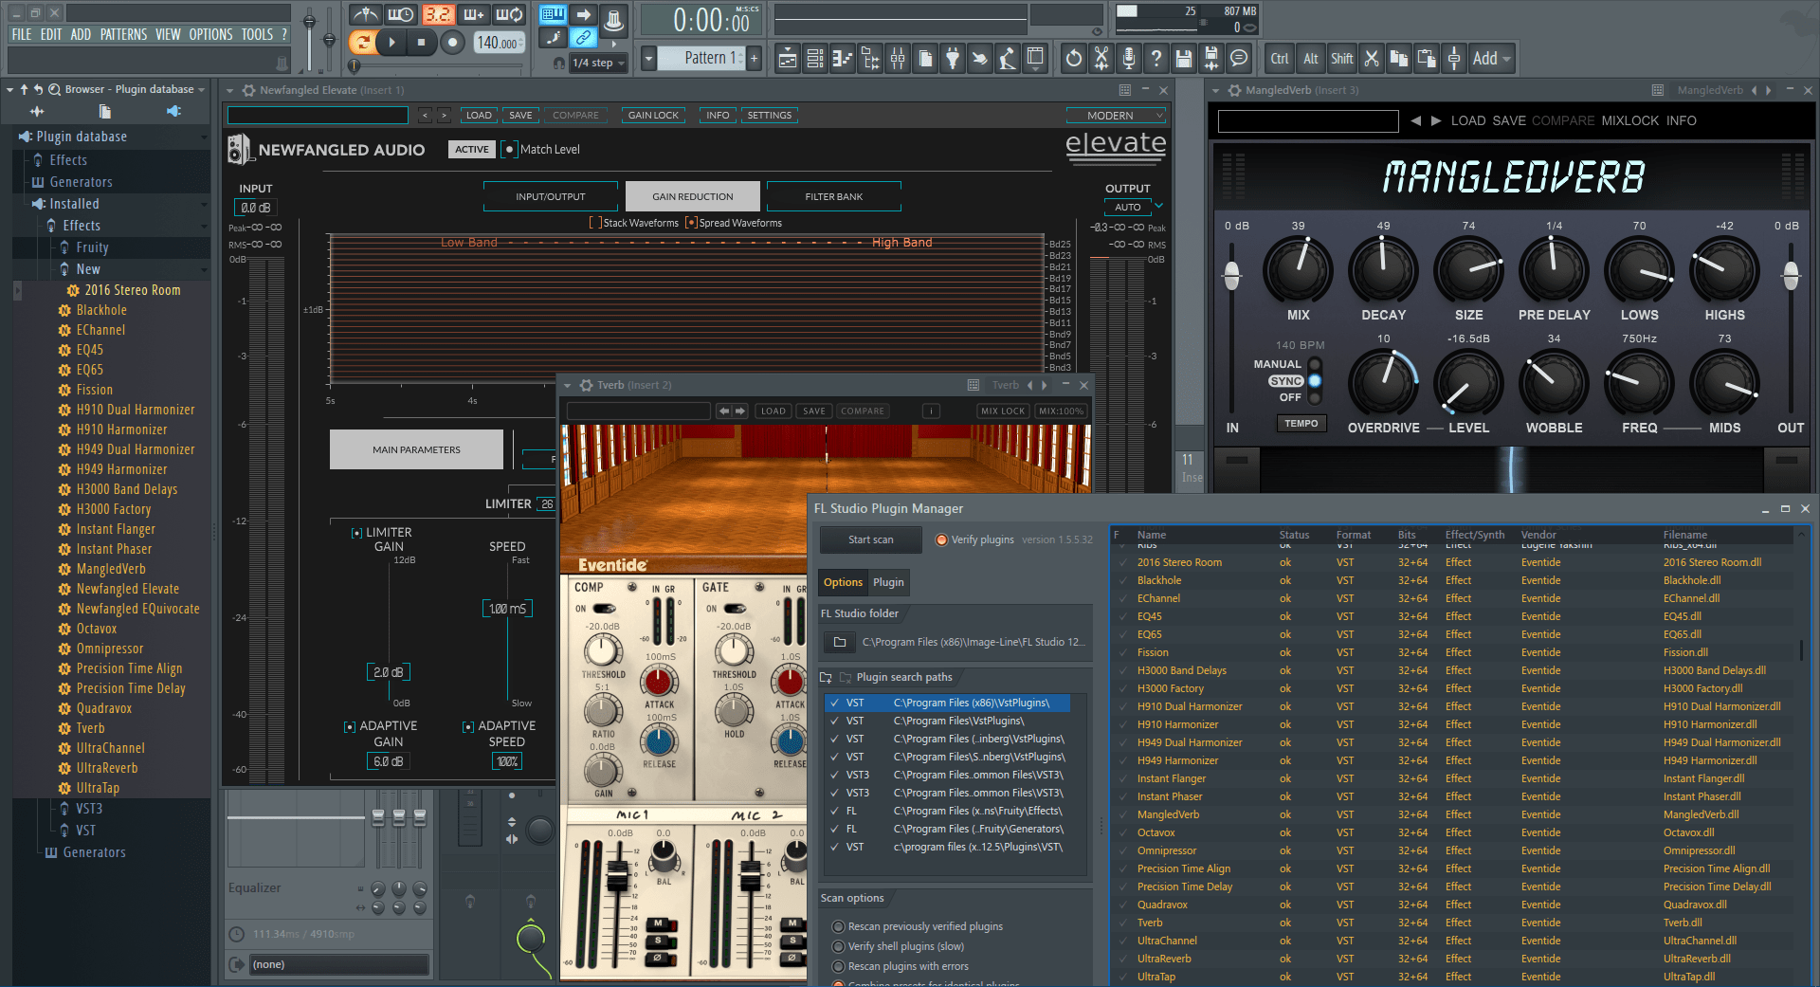This screenshot has width=1820, height=987.
Task: Open the PATTERNS menu
Action: (x=123, y=34)
